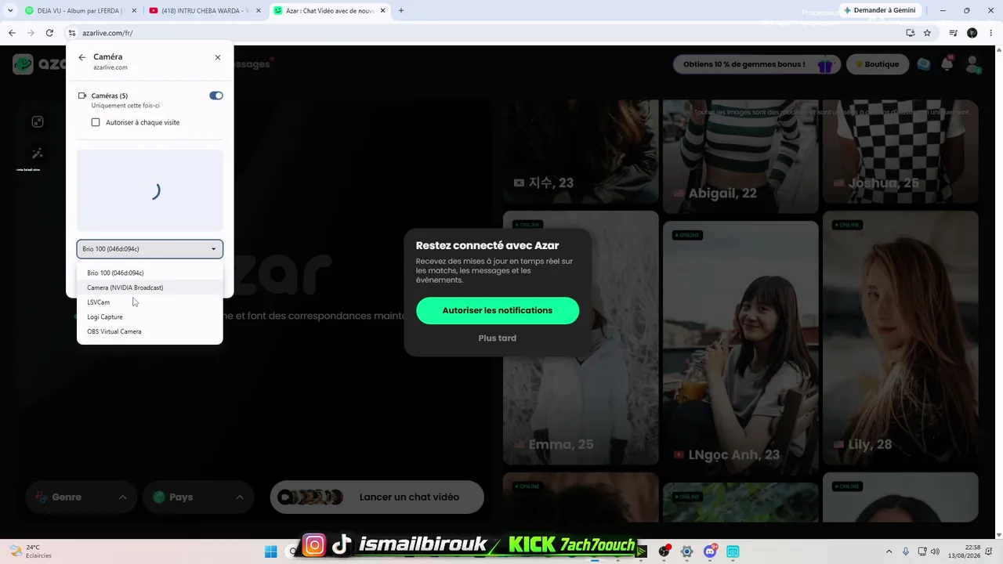Viewport: 1003px width, 564px height.
Task: Select Logi Capture camera option
Action: point(150,316)
